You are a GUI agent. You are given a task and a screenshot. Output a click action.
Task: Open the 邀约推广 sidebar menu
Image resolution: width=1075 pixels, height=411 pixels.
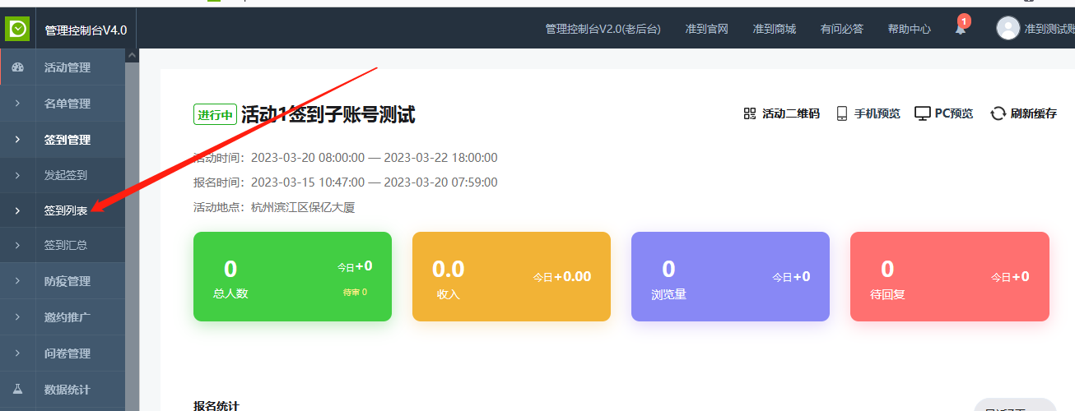coord(67,317)
